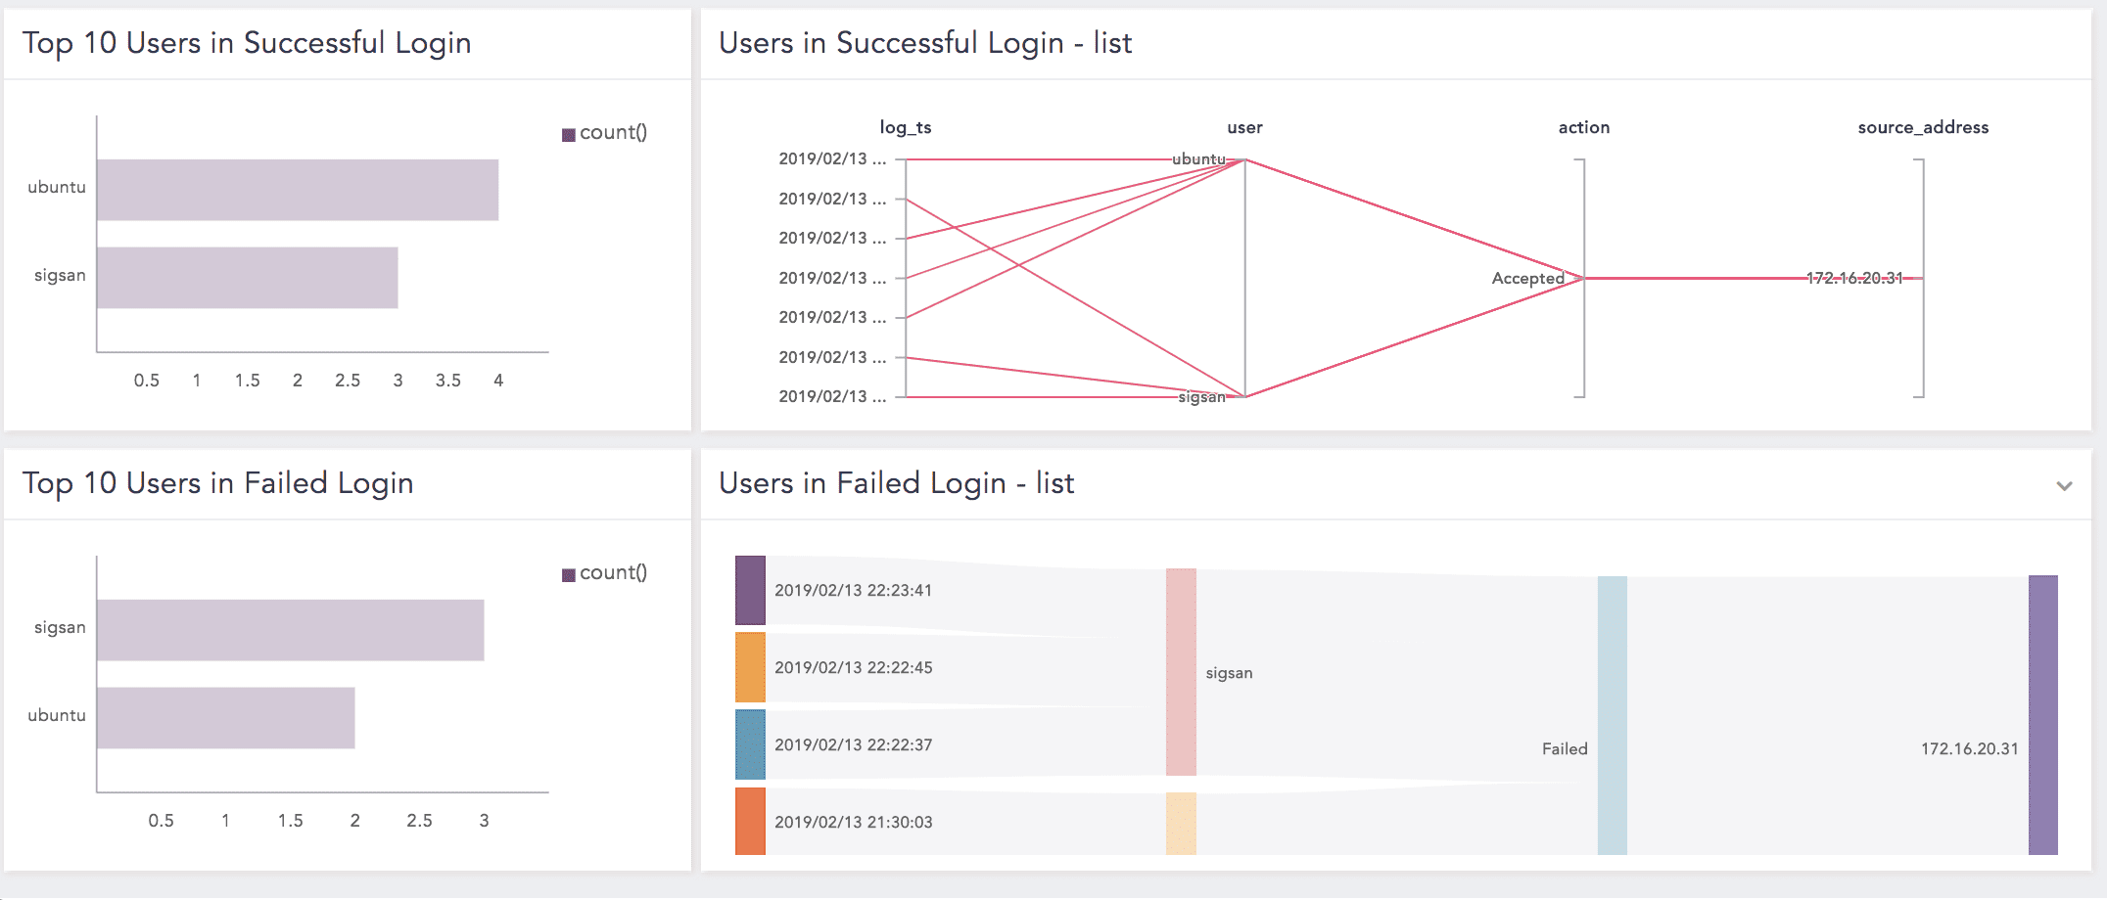Select the ubuntu node in the parallel coordinates chart
The height and width of the screenshot is (900, 2107).
pyautogui.click(x=1199, y=157)
